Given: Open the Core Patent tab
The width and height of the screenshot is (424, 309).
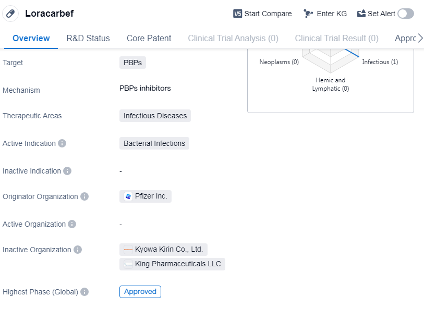Looking at the screenshot, I should click(149, 38).
